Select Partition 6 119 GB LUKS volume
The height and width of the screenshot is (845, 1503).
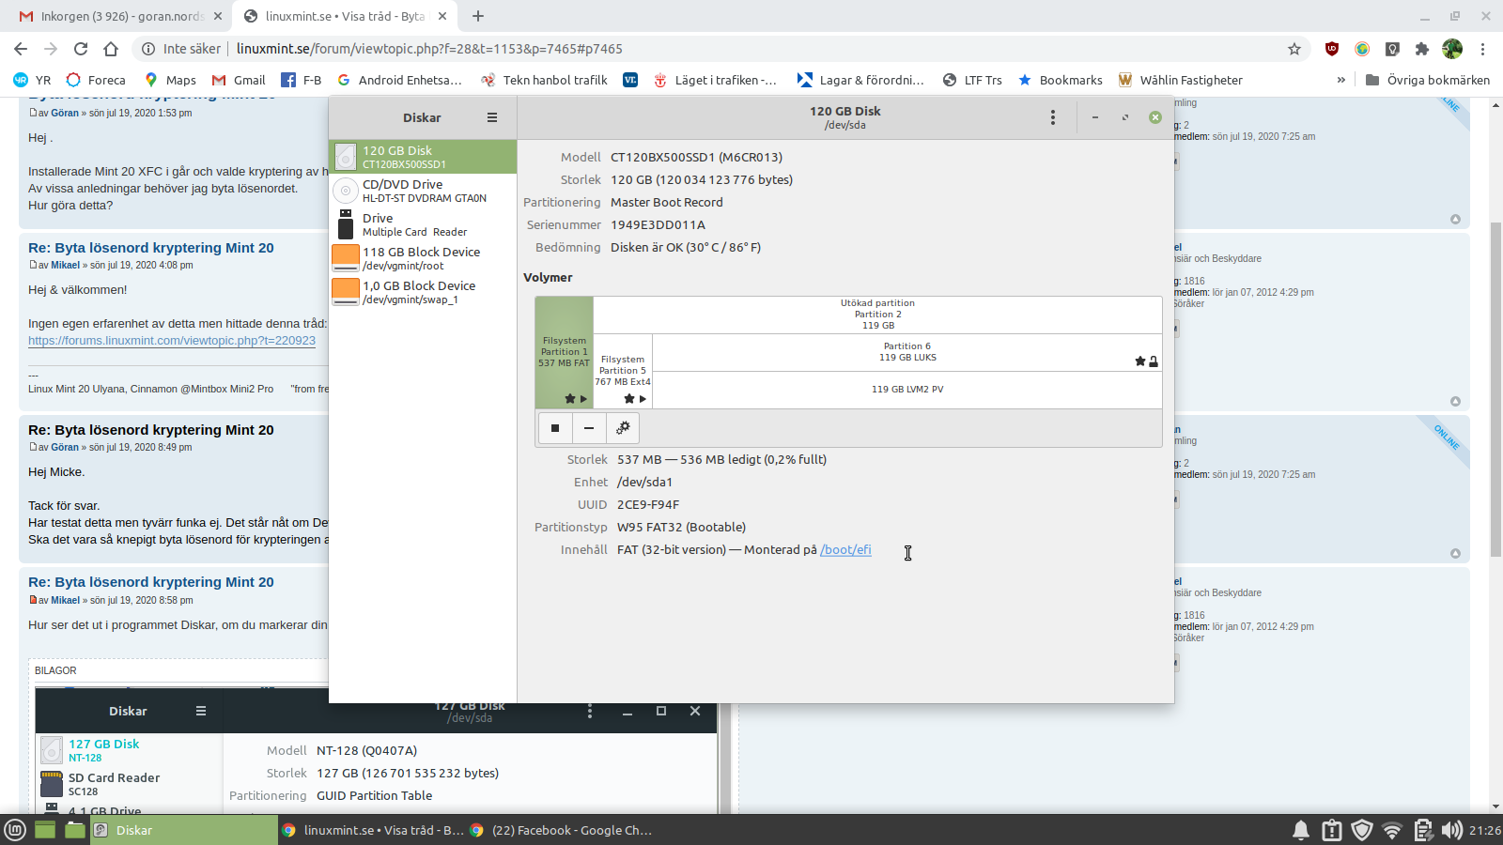(x=906, y=352)
